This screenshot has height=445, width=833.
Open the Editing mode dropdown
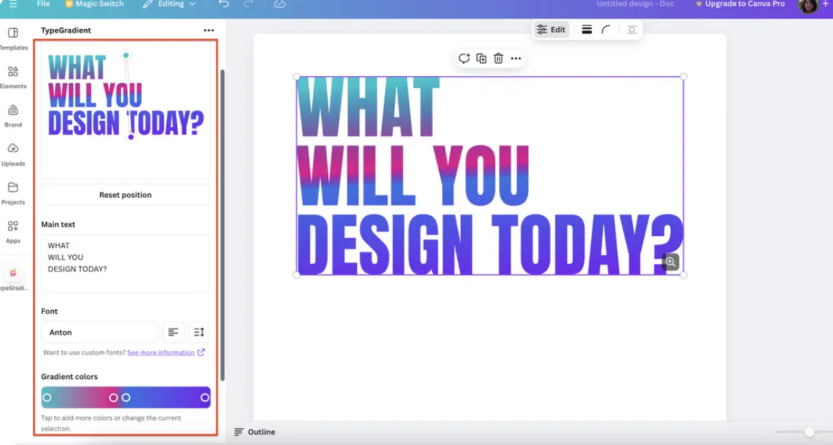[x=170, y=4]
